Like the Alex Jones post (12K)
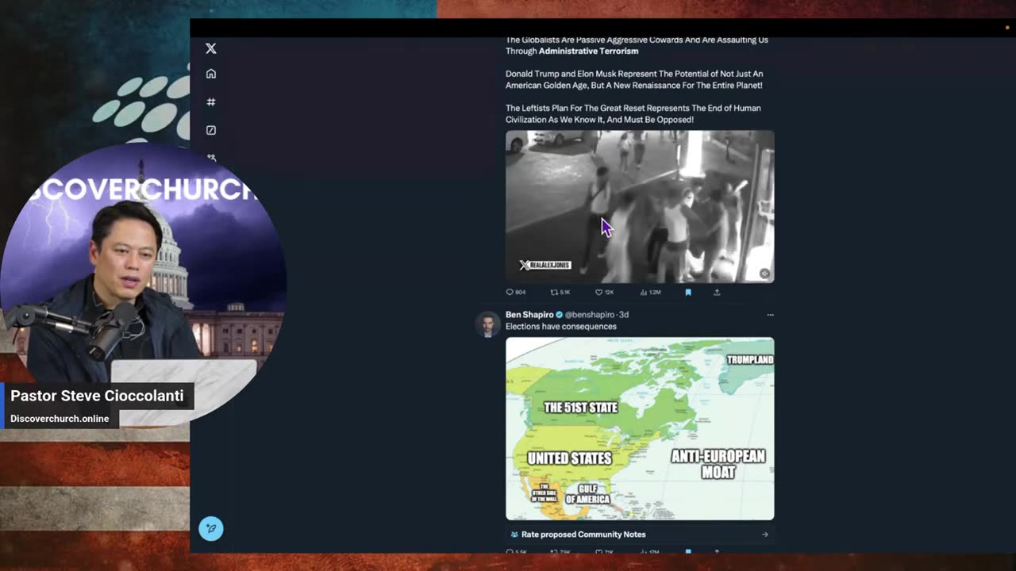The image size is (1016, 571). (x=605, y=292)
